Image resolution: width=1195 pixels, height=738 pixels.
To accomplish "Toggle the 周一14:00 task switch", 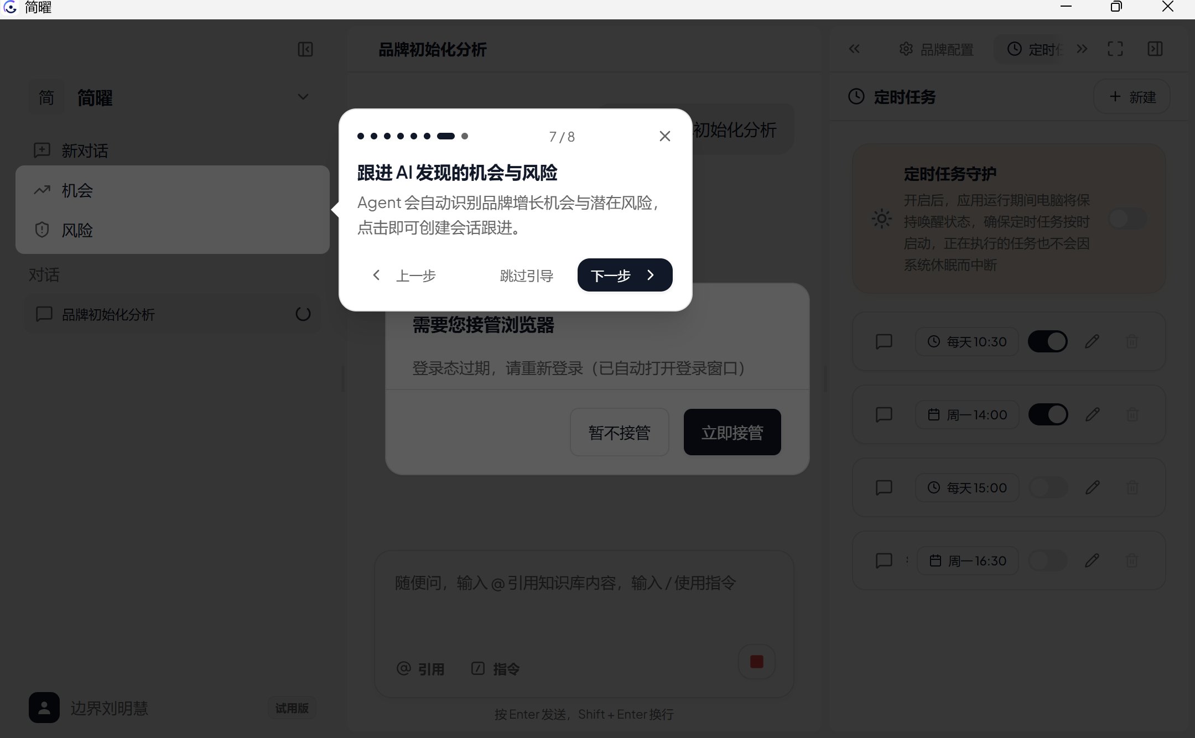I will pyautogui.click(x=1047, y=414).
